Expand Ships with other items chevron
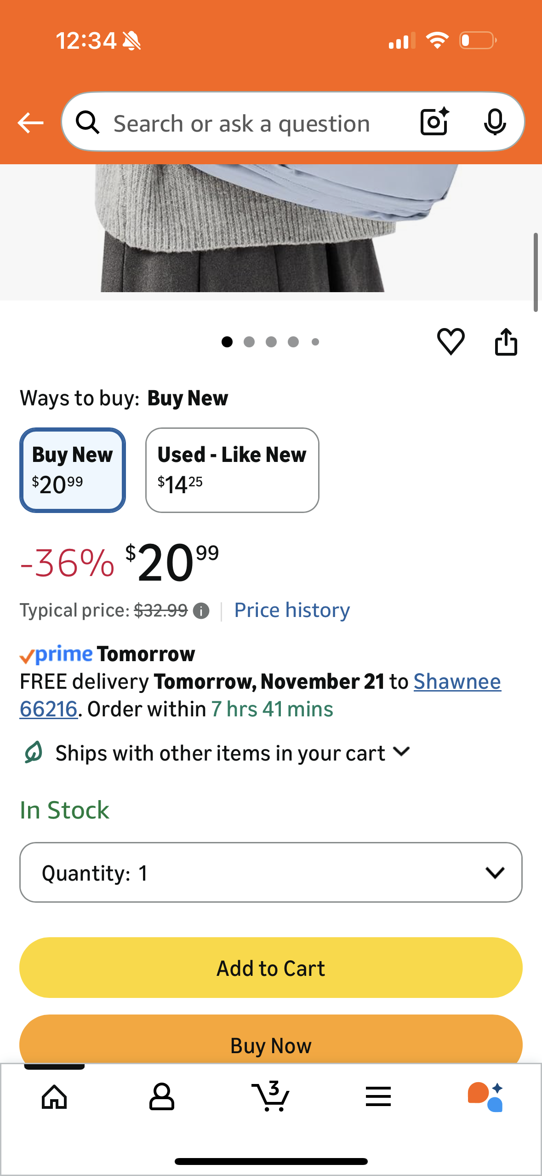The image size is (542, 1176). click(x=402, y=752)
